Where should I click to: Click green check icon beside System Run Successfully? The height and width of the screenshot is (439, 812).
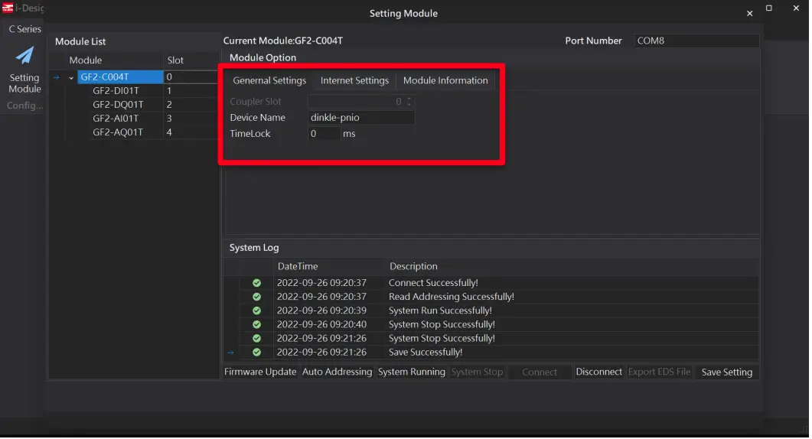click(x=257, y=311)
